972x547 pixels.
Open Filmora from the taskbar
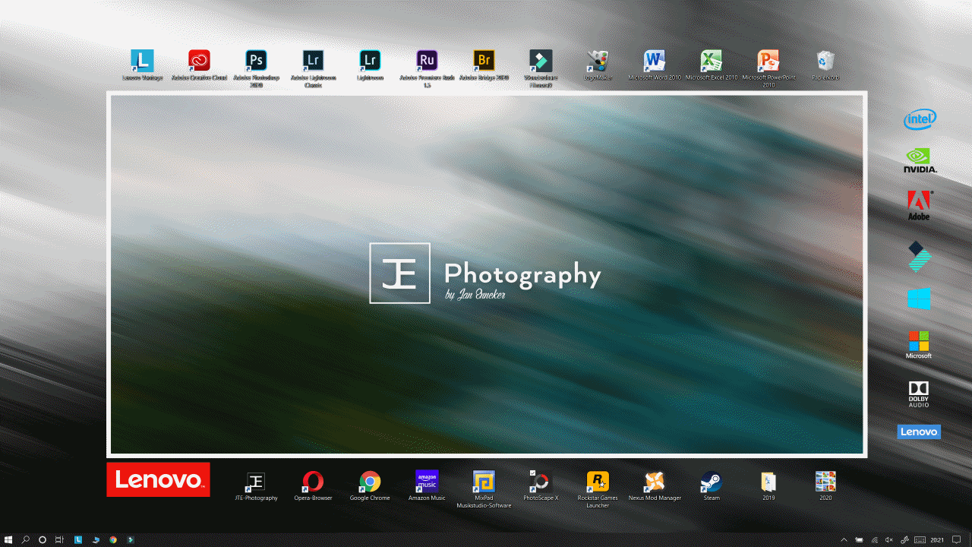coord(131,539)
